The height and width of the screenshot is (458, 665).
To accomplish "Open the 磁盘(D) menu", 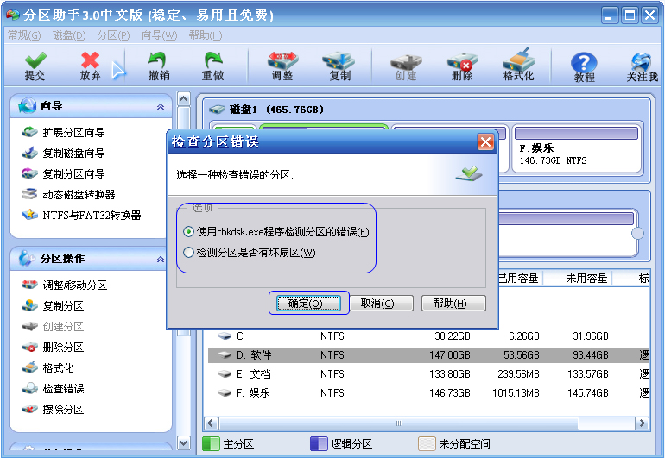I will pos(69,35).
